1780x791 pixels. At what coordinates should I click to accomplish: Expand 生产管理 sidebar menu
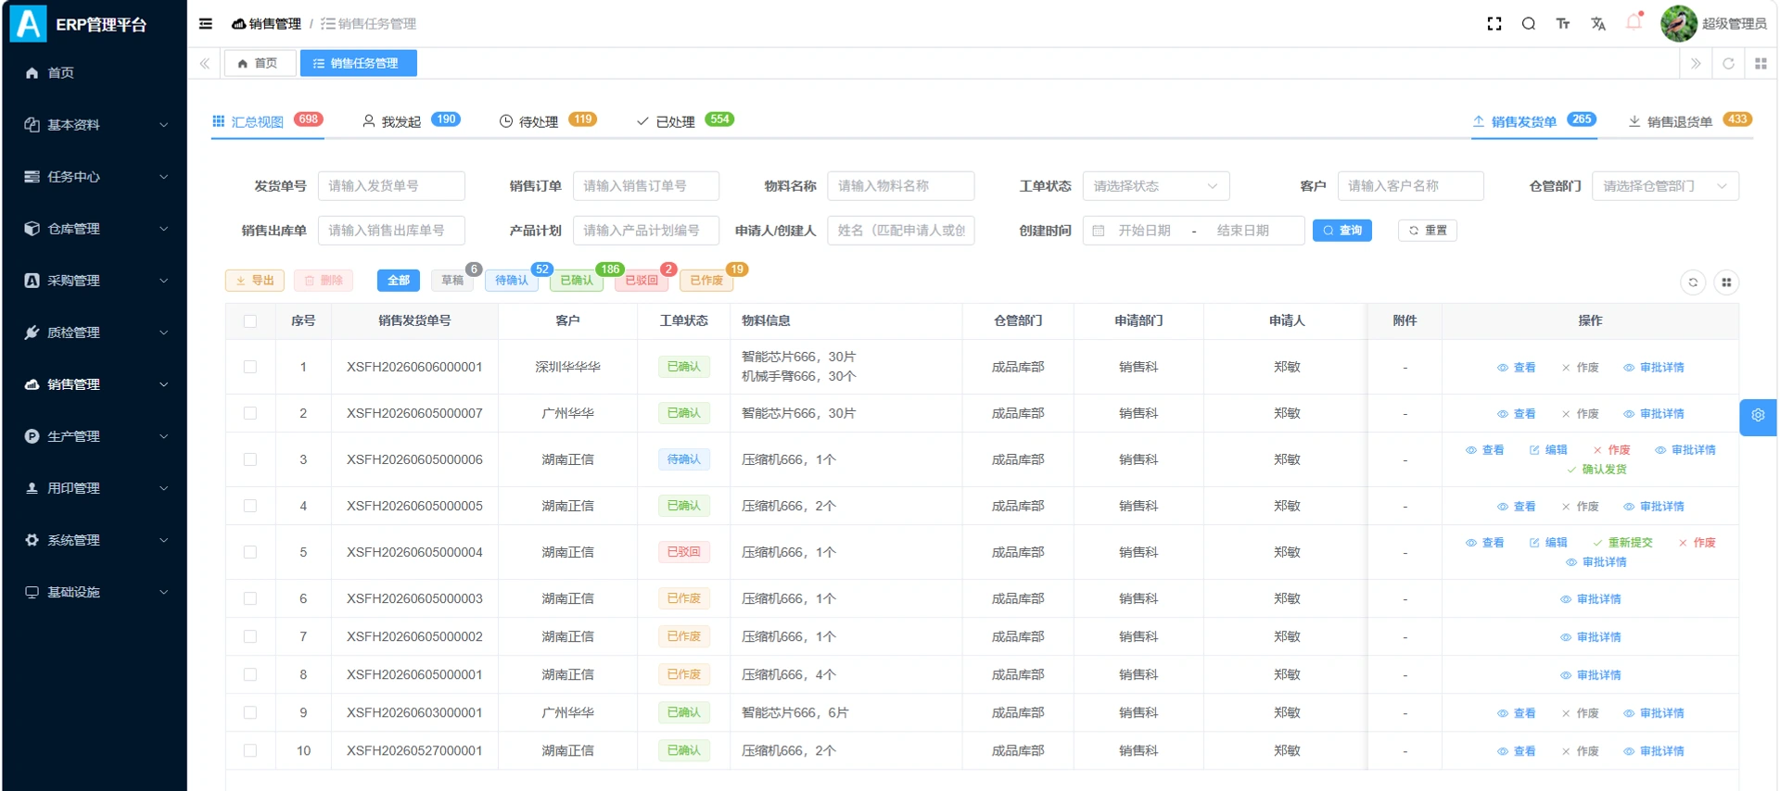point(93,436)
